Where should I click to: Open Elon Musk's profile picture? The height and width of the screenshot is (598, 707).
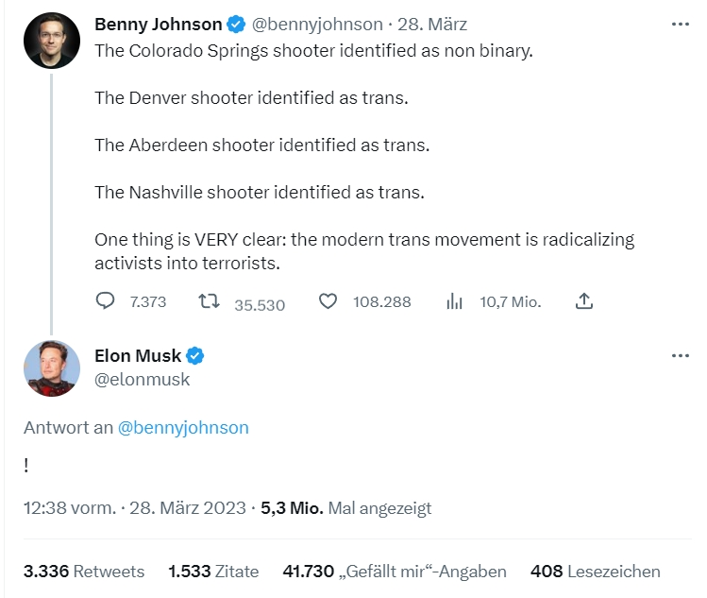51,368
